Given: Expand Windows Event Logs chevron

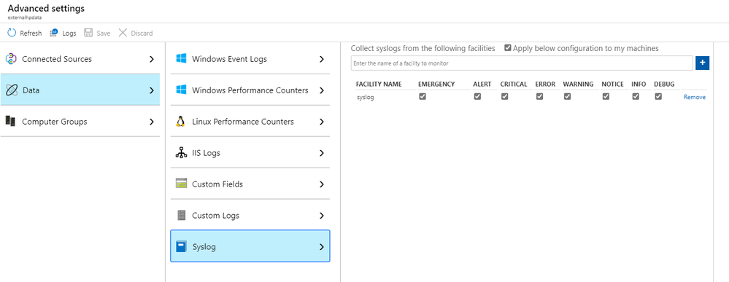Looking at the screenshot, I should click(x=321, y=59).
